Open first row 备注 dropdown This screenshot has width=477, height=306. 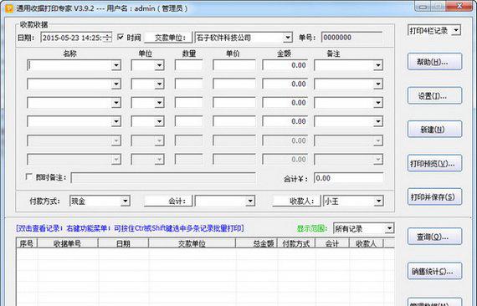(x=377, y=65)
